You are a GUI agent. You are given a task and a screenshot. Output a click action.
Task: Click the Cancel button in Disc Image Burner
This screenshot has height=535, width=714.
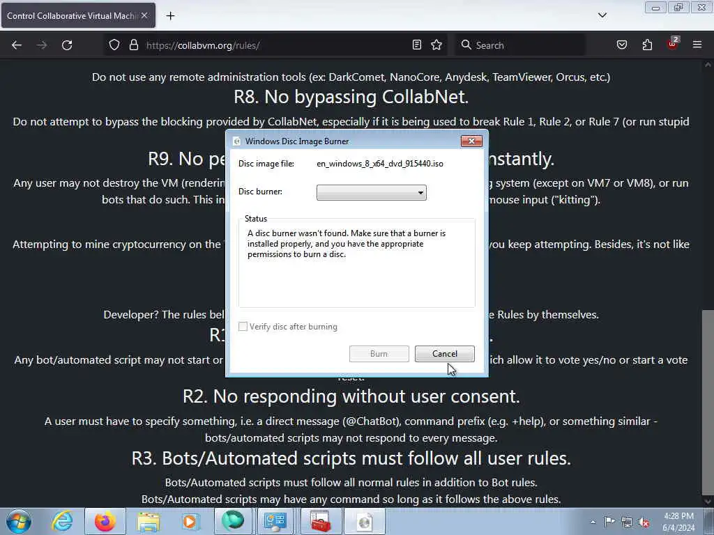tap(444, 353)
